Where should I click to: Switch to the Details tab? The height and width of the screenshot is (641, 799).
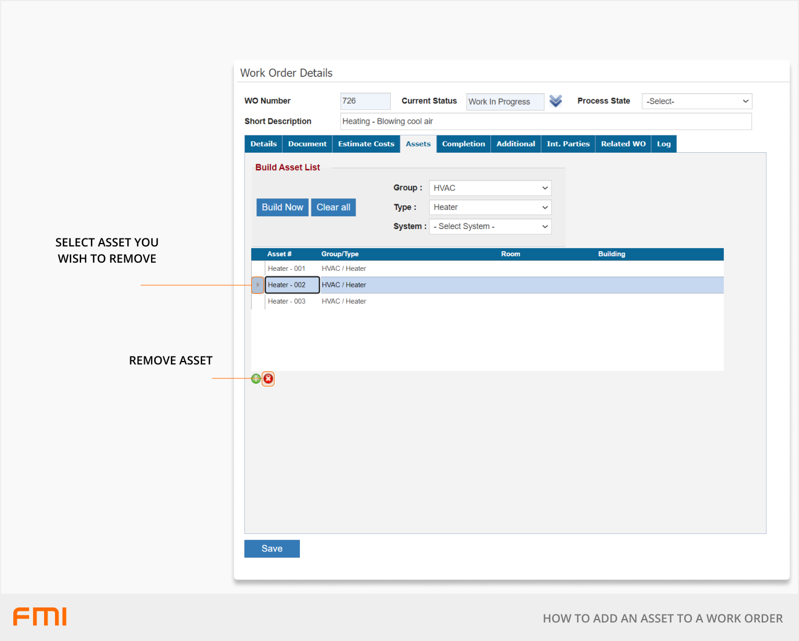click(263, 144)
